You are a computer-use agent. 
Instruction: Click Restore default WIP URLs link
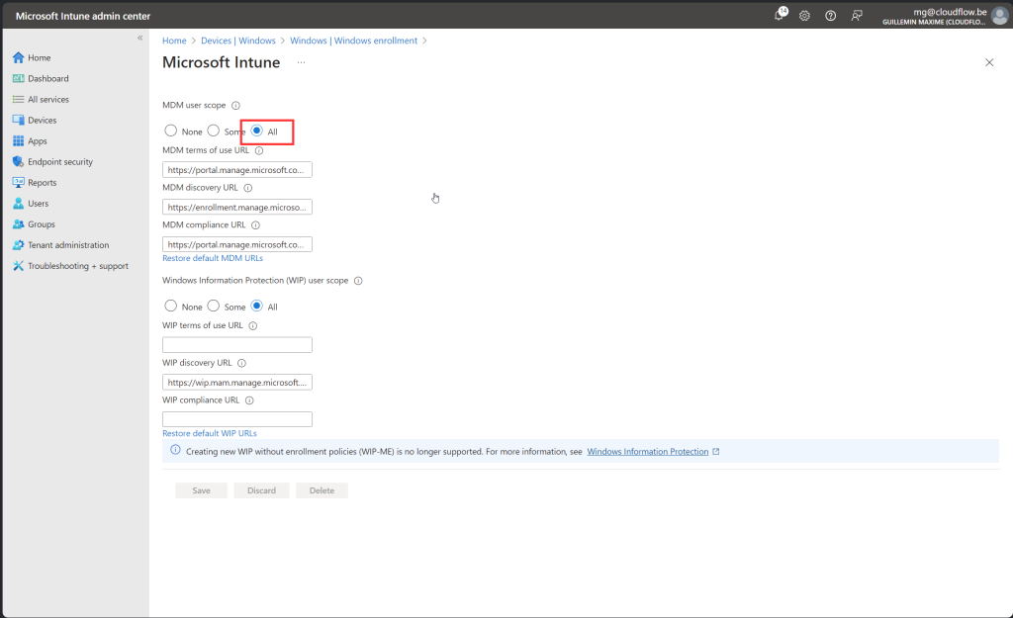tap(210, 433)
